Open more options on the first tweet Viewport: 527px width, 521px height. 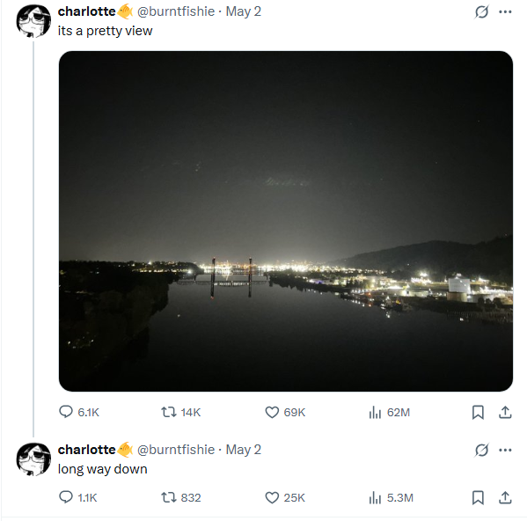click(x=505, y=11)
